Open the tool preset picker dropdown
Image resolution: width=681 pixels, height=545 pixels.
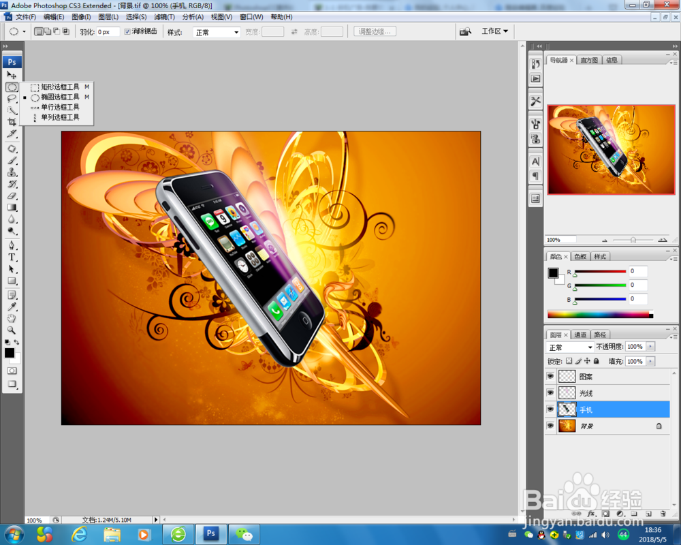[24, 32]
